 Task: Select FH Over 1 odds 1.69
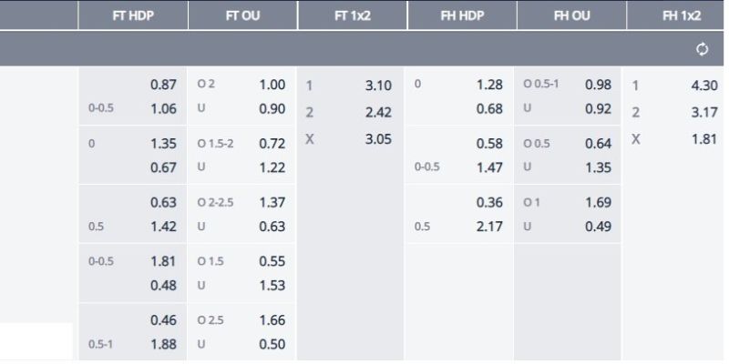coord(598,202)
